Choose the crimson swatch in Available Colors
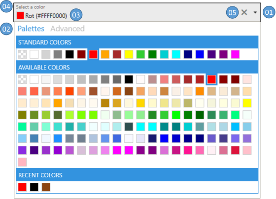The image size is (276, 199). pos(236,150)
